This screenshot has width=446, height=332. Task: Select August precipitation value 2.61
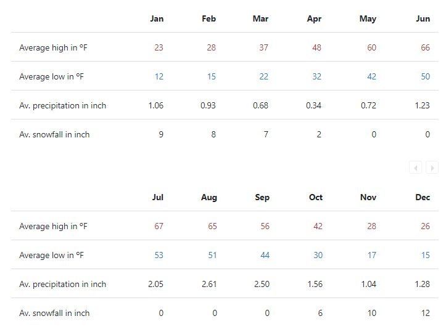click(x=209, y=284)
